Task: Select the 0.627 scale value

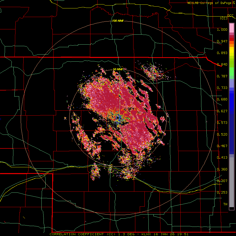Action: coord(222,111)
